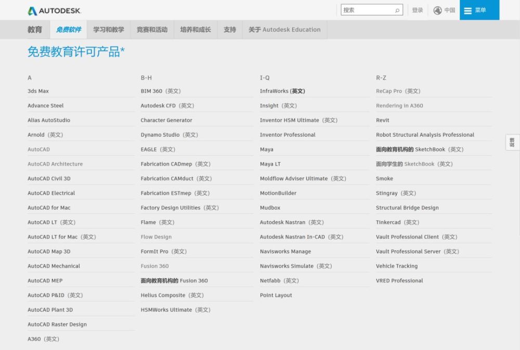Open the Autodesk CFD link
520x350 pixels.
point(167,105)
